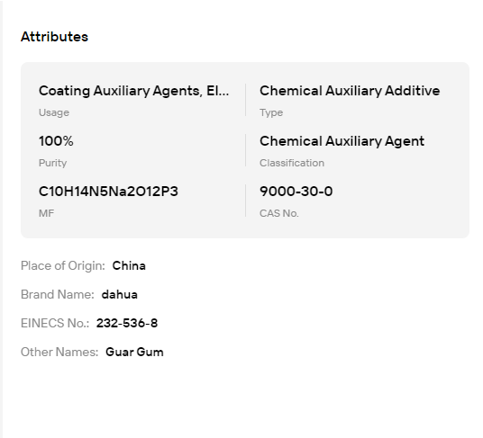Click the CAS No. label

click(279, 213)
